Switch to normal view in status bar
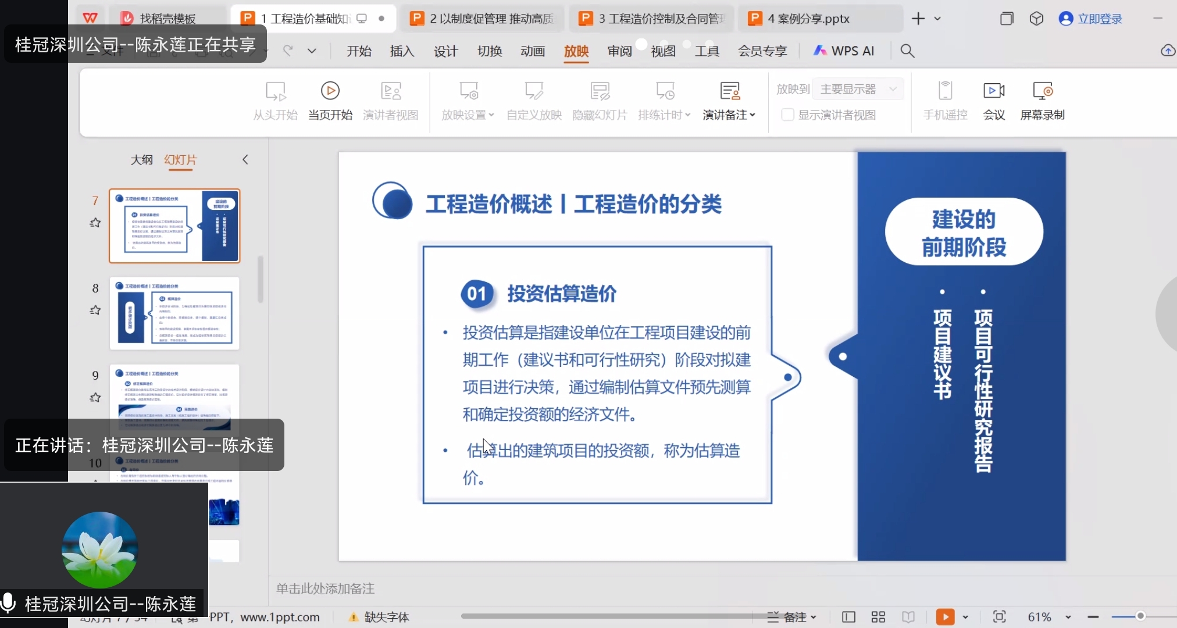Screen dimensions: 1177x628 (848, 617)
